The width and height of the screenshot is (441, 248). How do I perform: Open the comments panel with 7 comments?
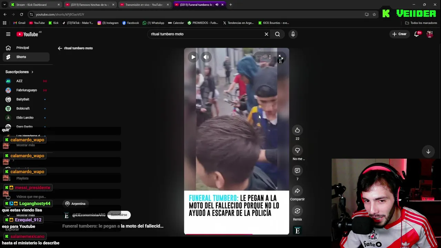pos(297,170)
